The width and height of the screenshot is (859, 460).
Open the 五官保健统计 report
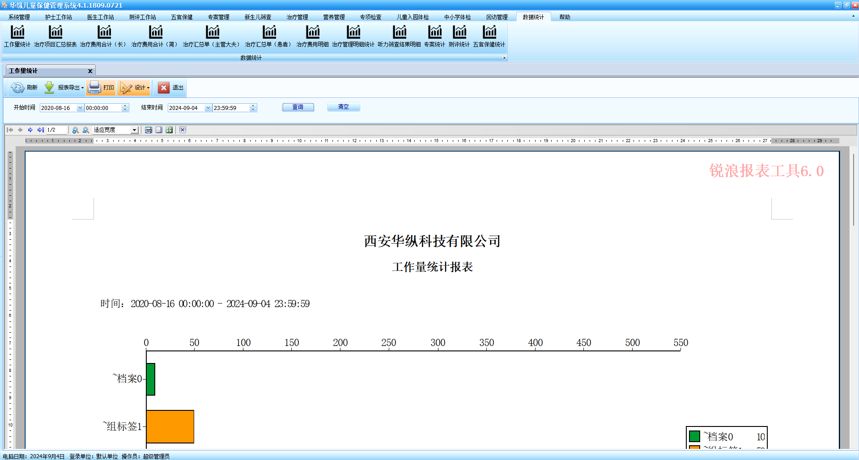(489, 36)
